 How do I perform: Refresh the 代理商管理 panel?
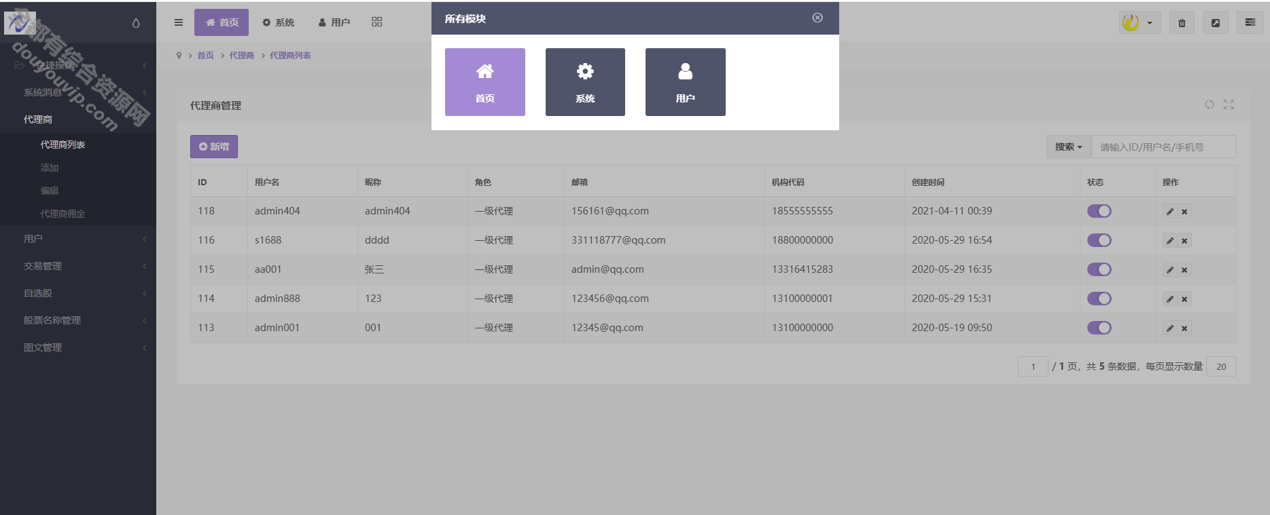click(1210, 104)
